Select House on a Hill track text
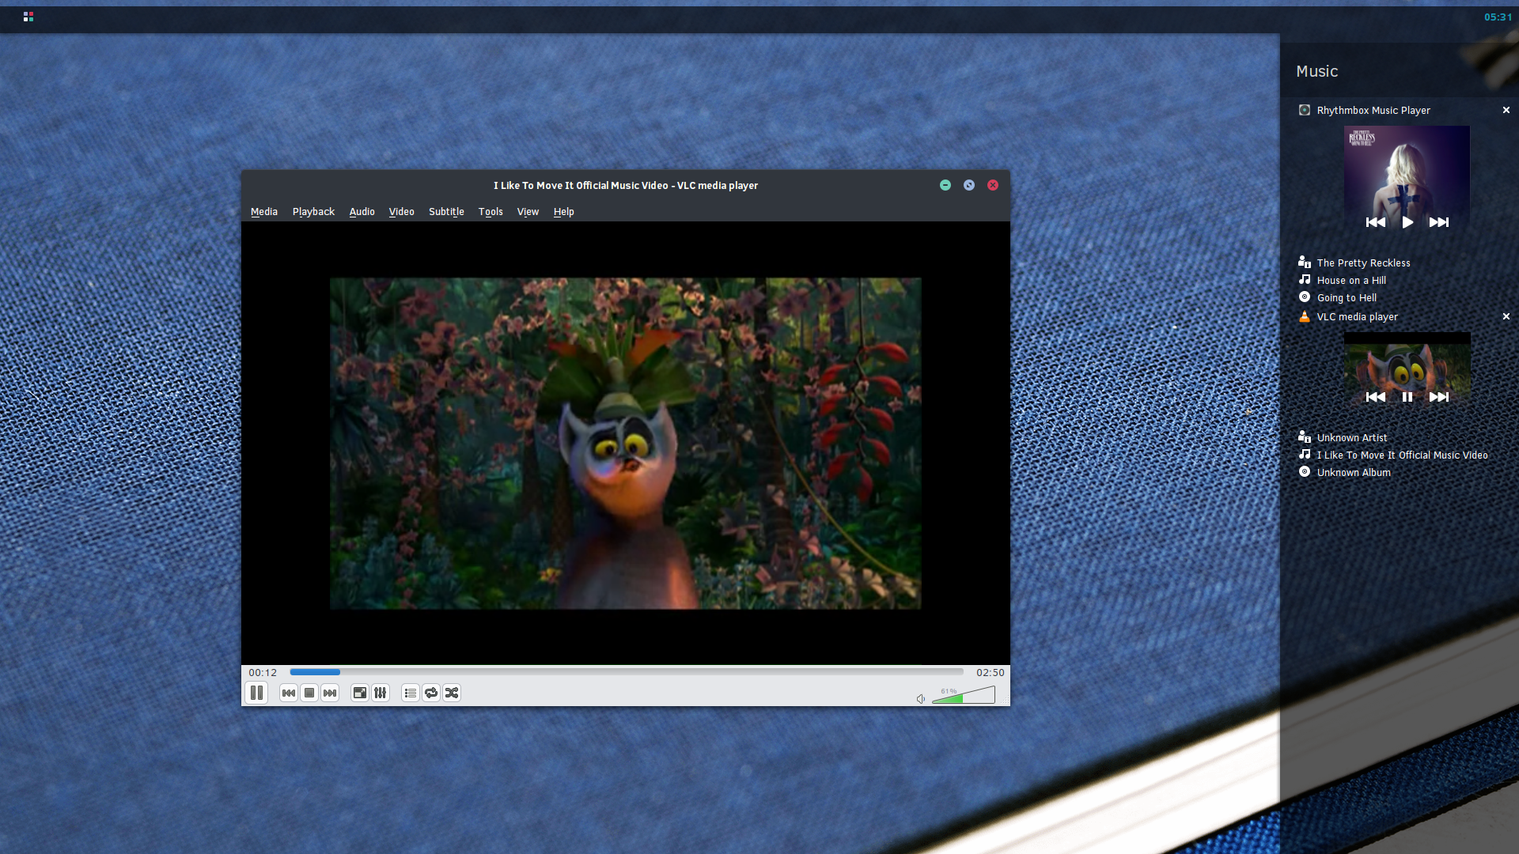 (x=1351, y=281)
